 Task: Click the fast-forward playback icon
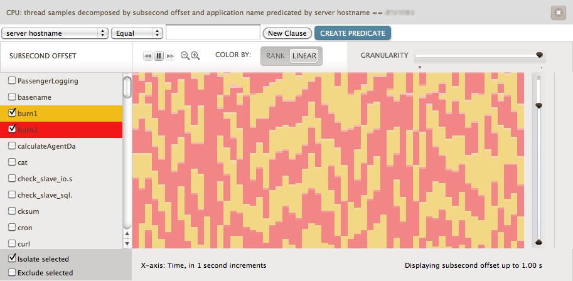click(x=170, y=56)
